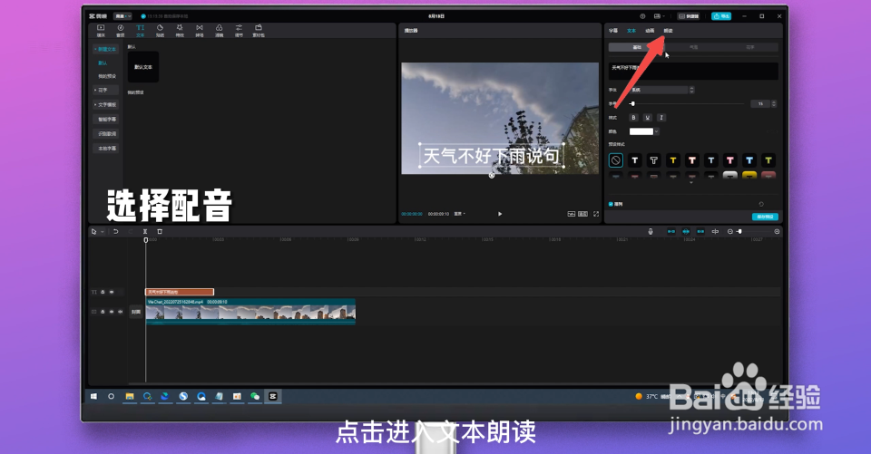Click the font size 字号 slider
The height and width of the screenshot is (454, 871).
tap(688, 104)
